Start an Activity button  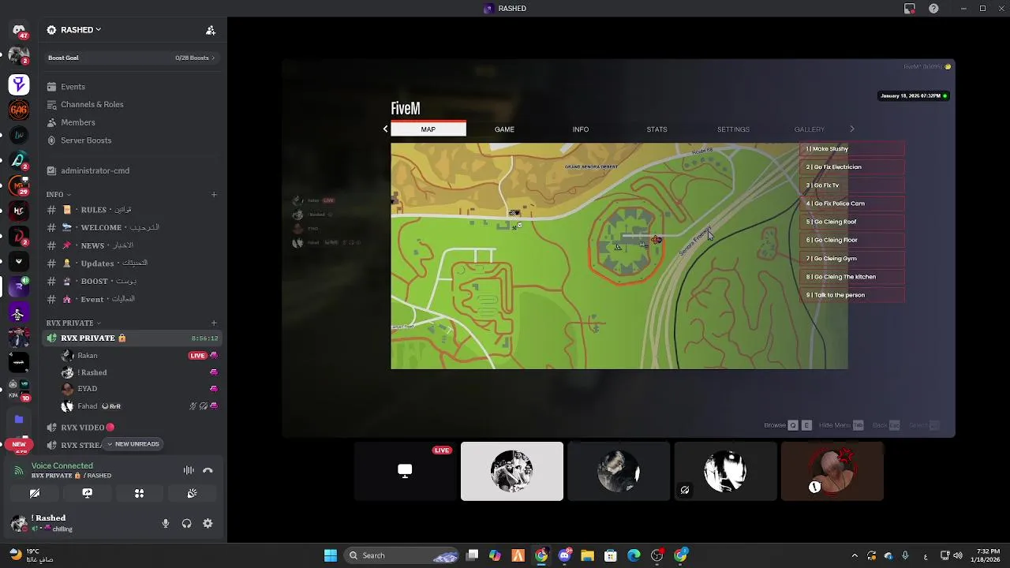point(140,493)
